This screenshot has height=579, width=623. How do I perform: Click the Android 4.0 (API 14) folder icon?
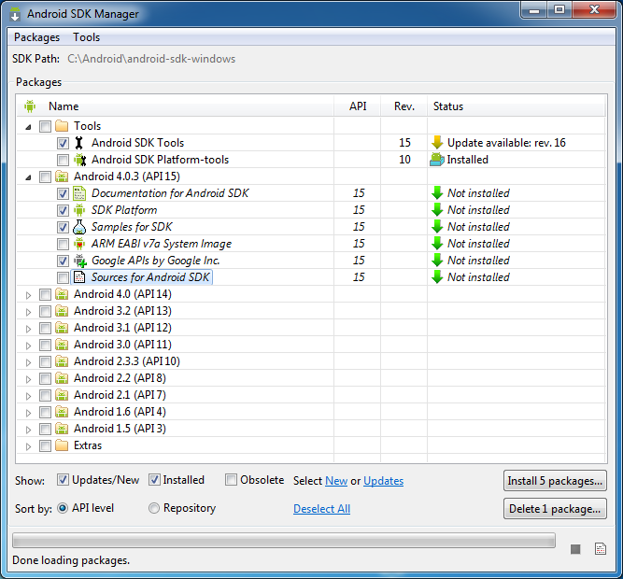pyautogui.click(x=62, y=294)
